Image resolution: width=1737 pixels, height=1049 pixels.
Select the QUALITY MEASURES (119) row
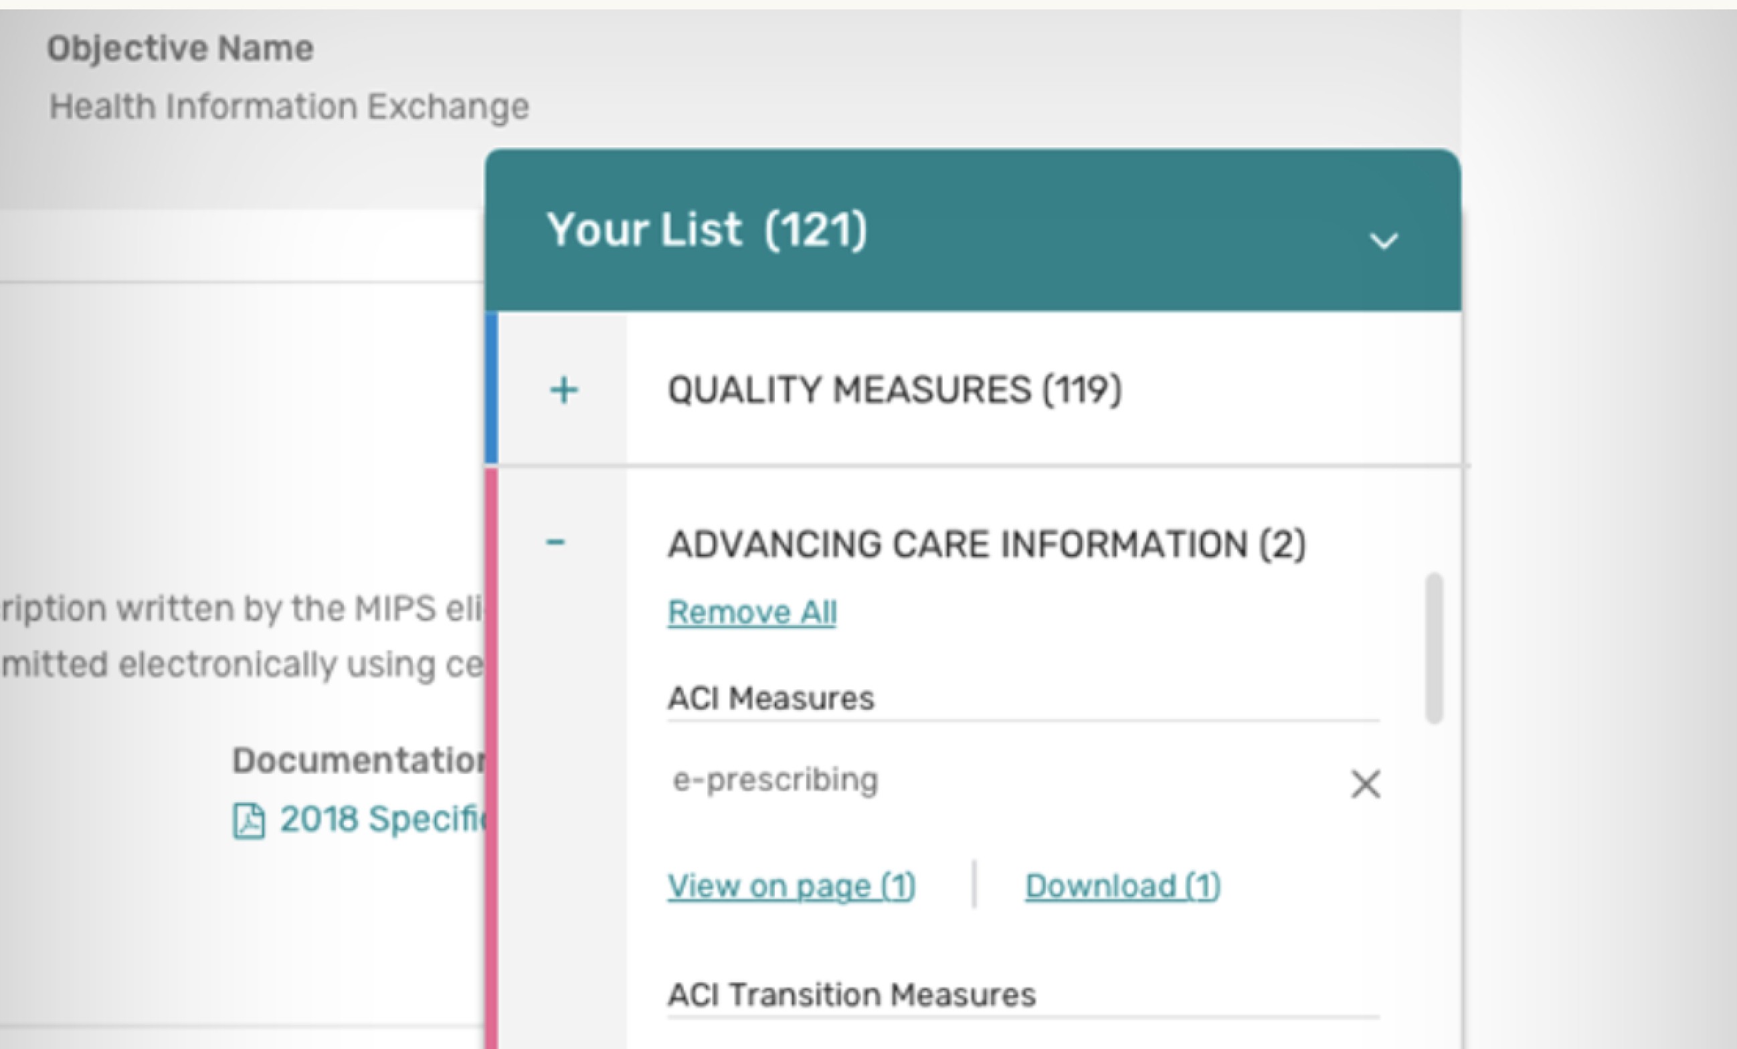point(895,390)
